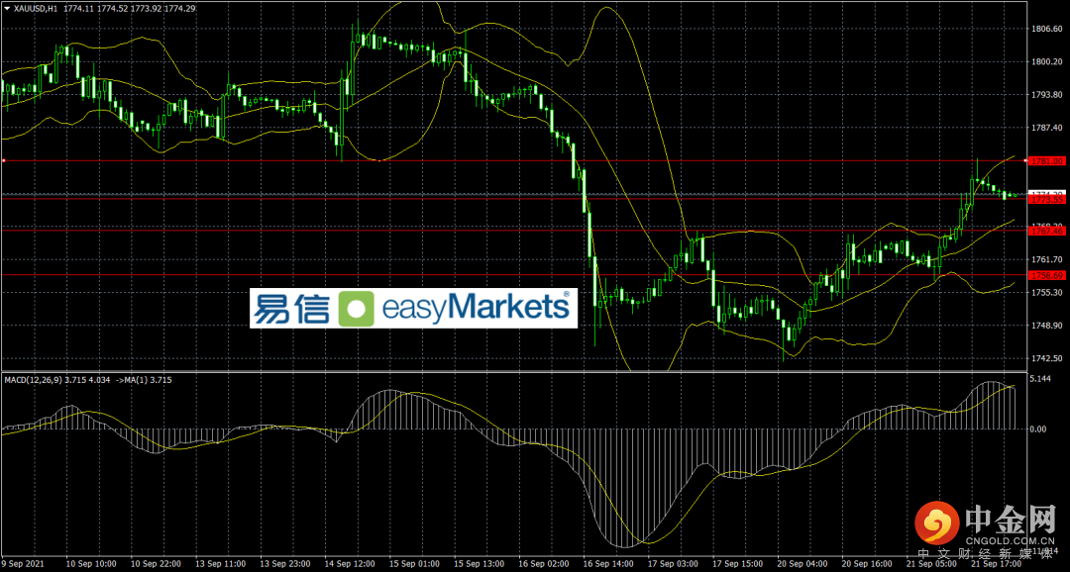
Task: Select the red 1773.53 price label
Action: 1047,201
